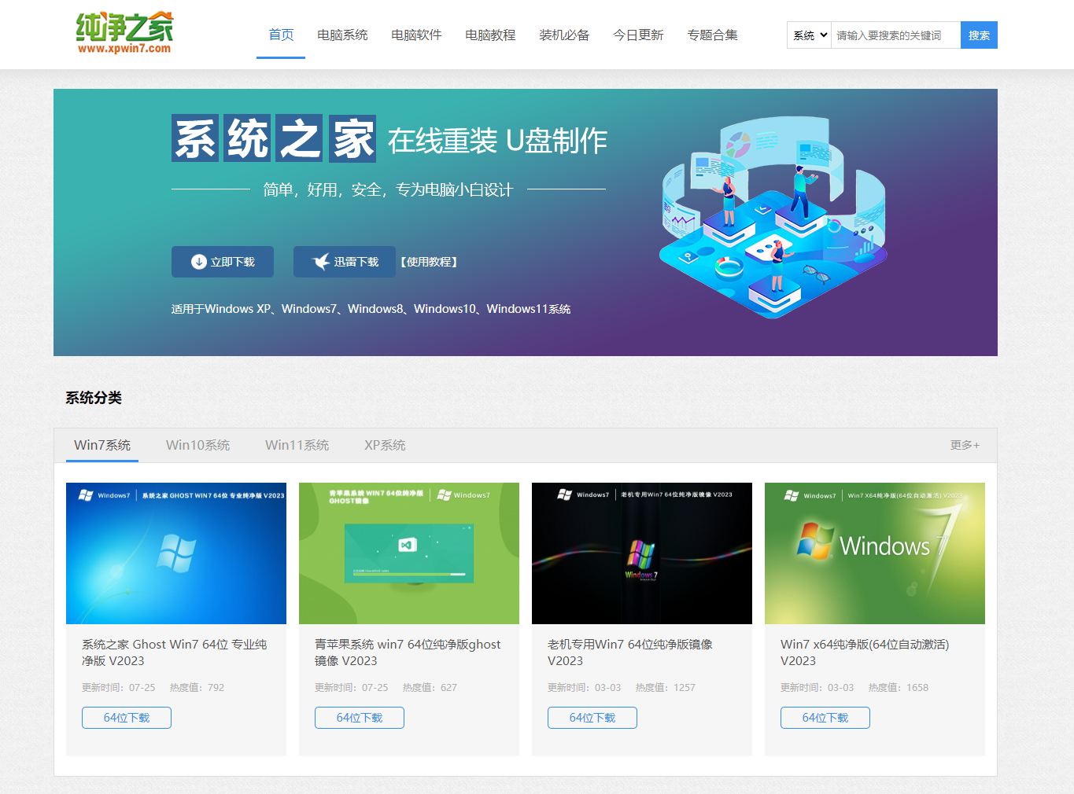Screen dimensions: 1074x794
Task: Open the 装机必备 menu item
Action: (x=564, y=35)
